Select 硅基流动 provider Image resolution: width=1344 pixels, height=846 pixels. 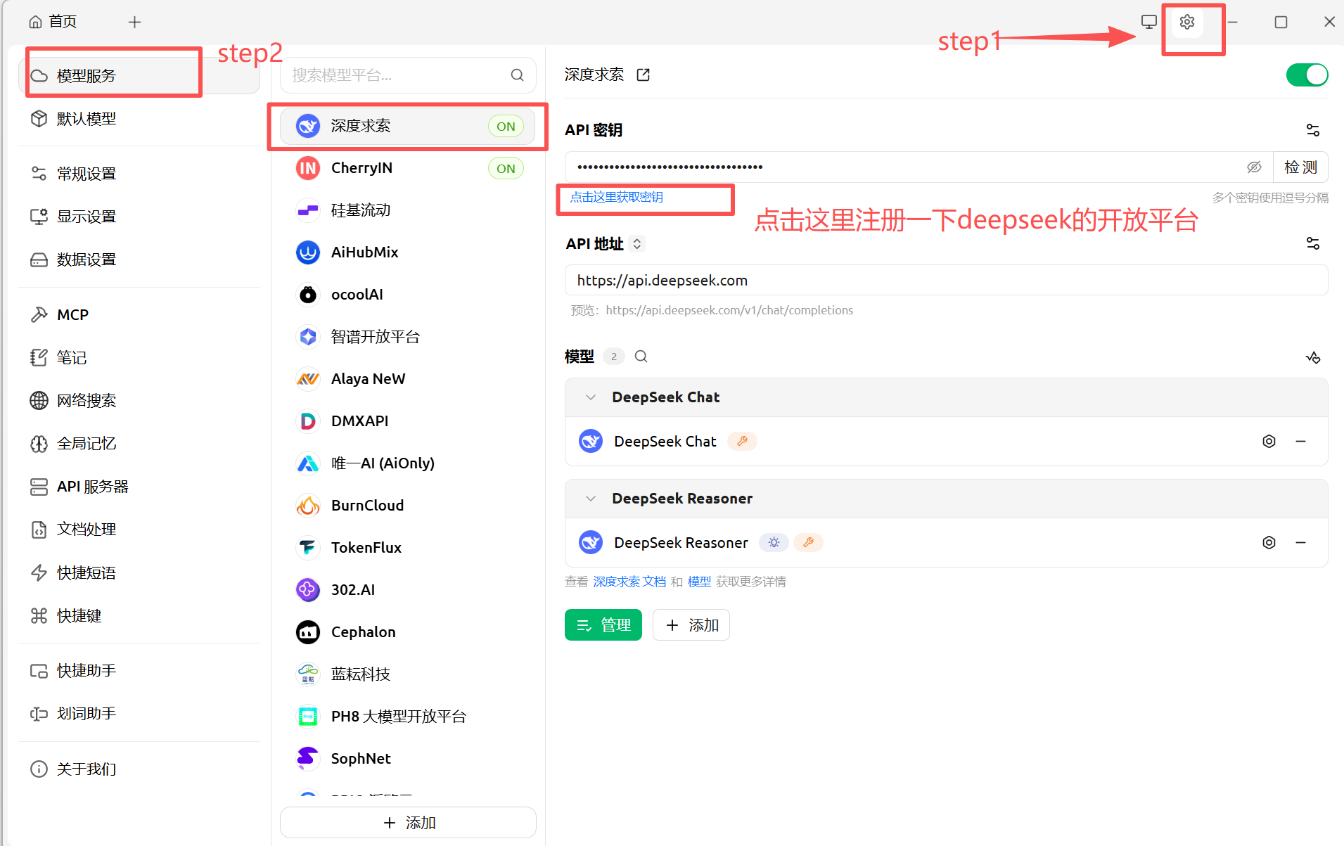(x=408, y=210)
